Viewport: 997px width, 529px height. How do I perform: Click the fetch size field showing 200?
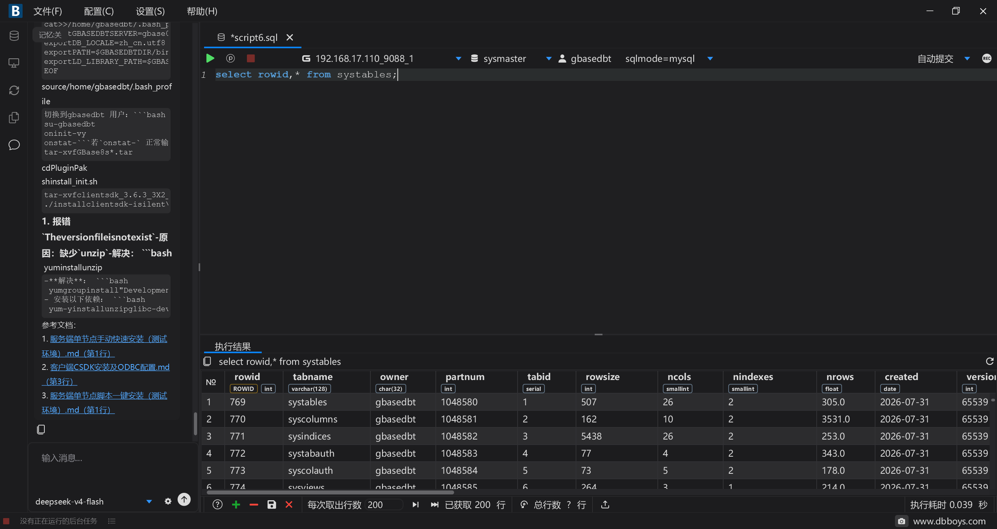pos(384,504)
